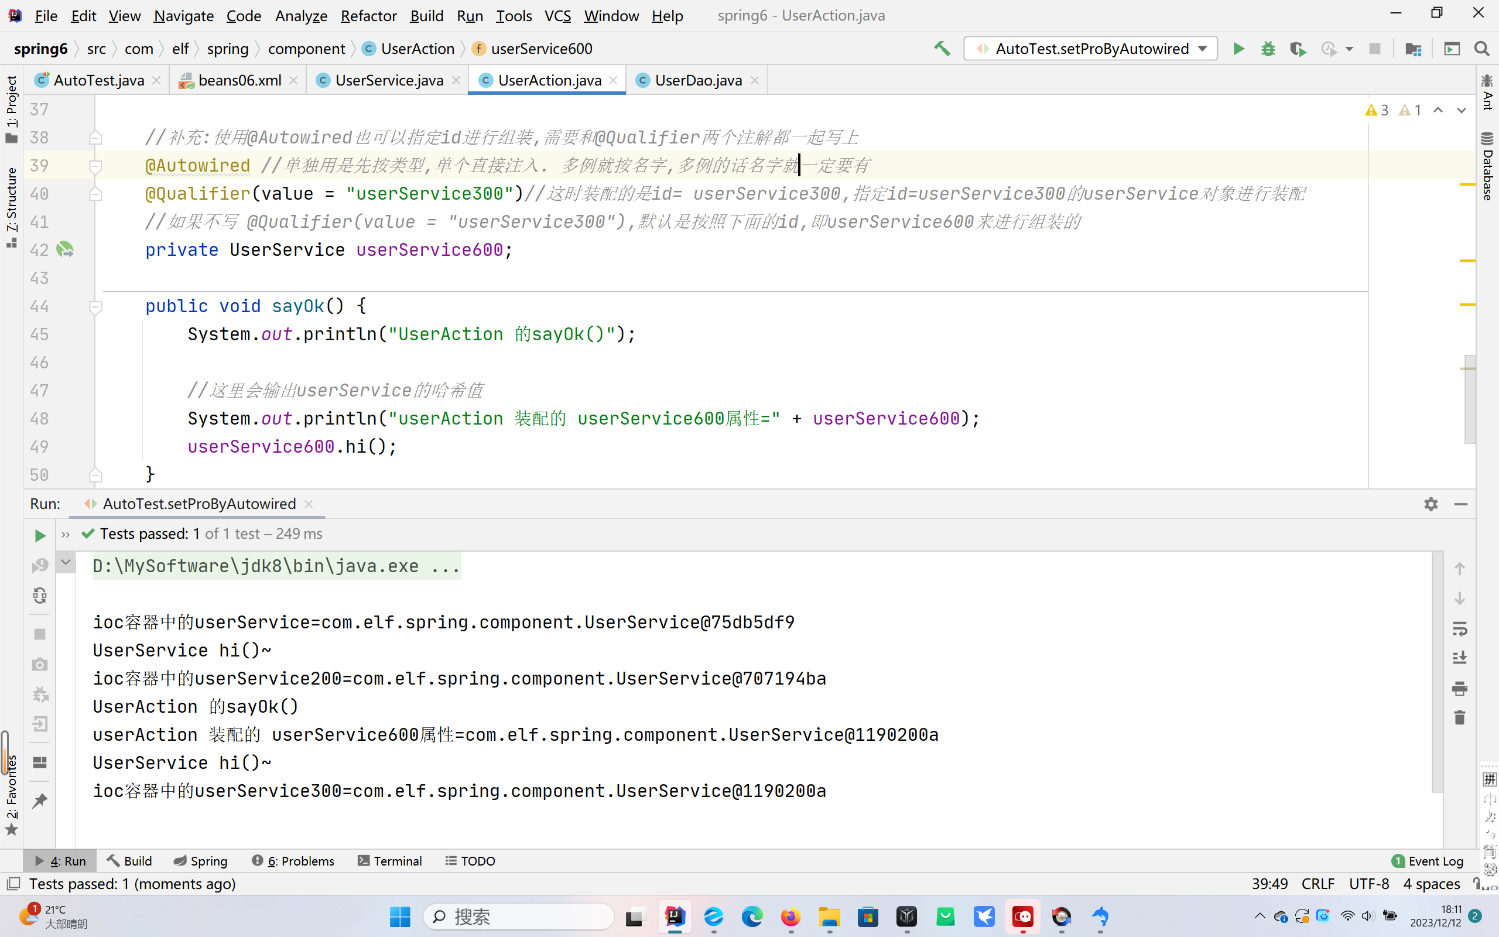Click Search Everywhere magnifier icon
1499x937 pixels.
point(1481,49)
